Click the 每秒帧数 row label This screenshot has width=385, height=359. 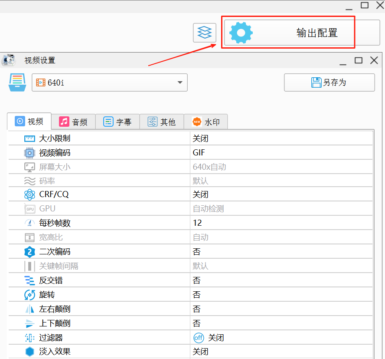tap(55, 223)
